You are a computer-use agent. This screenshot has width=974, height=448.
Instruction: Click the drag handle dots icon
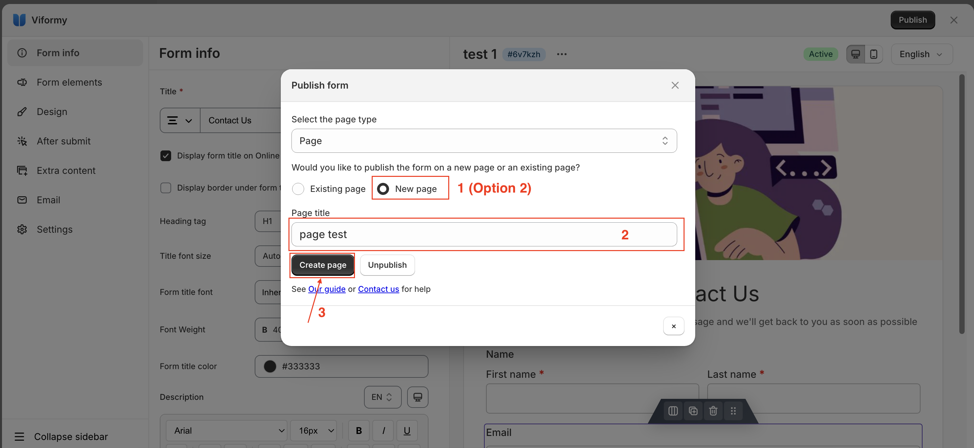(733, 411)
